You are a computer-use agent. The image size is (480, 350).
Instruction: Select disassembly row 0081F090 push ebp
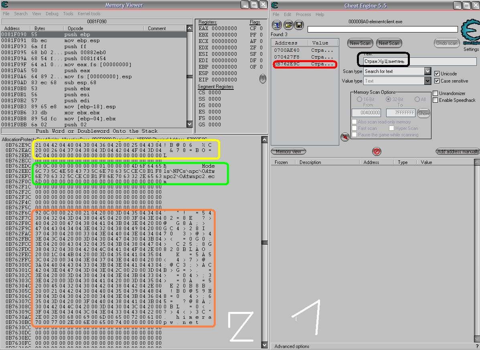pyautogui.click(x=94, y=34)
